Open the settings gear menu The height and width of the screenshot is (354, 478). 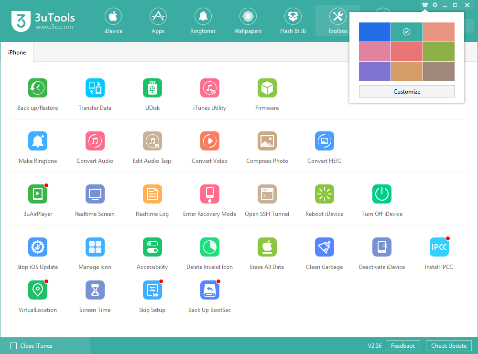434,5
